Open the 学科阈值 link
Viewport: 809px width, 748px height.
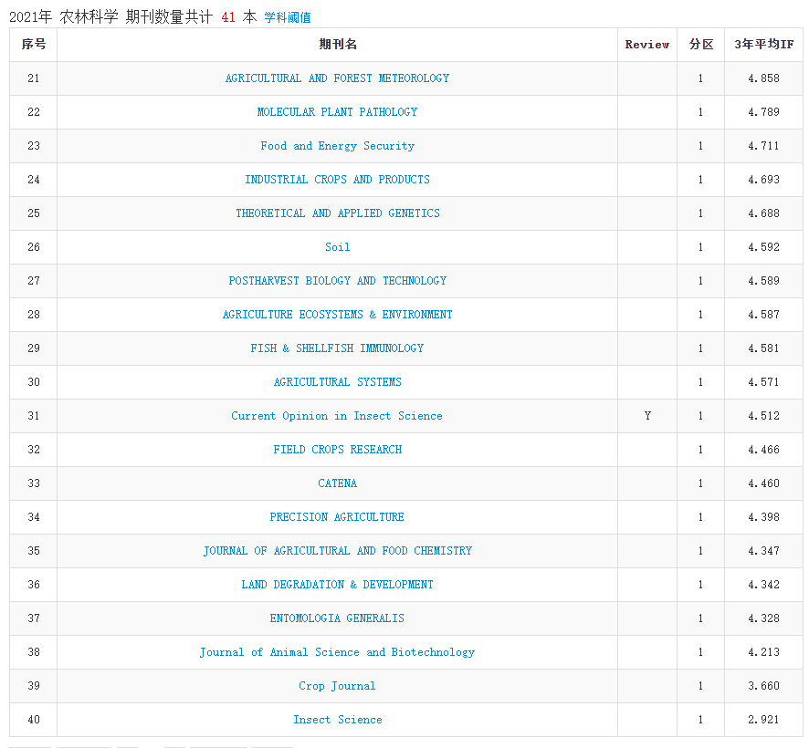click(288, 17)
